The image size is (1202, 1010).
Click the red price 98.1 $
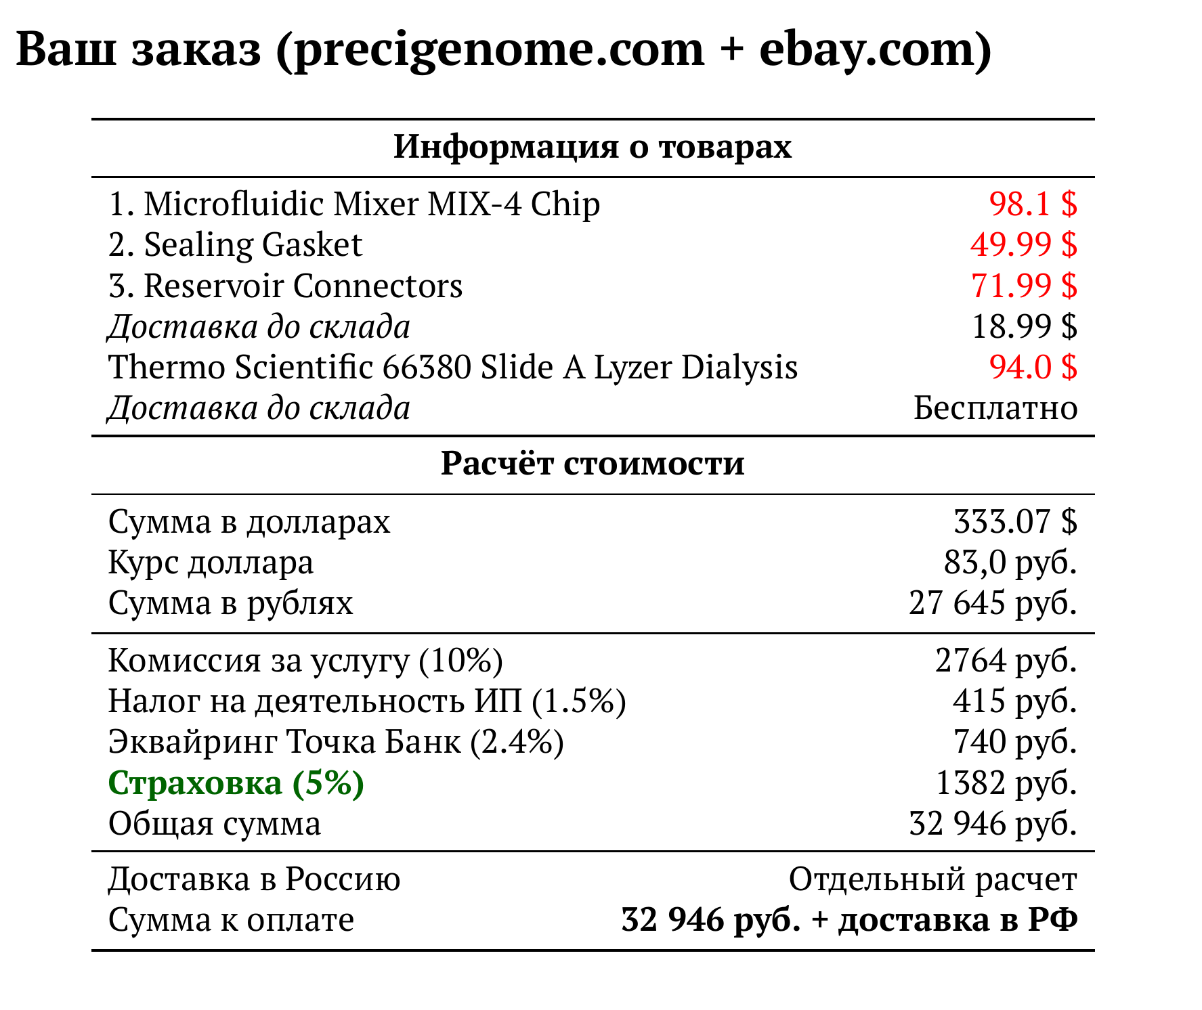click(1033, 204)
